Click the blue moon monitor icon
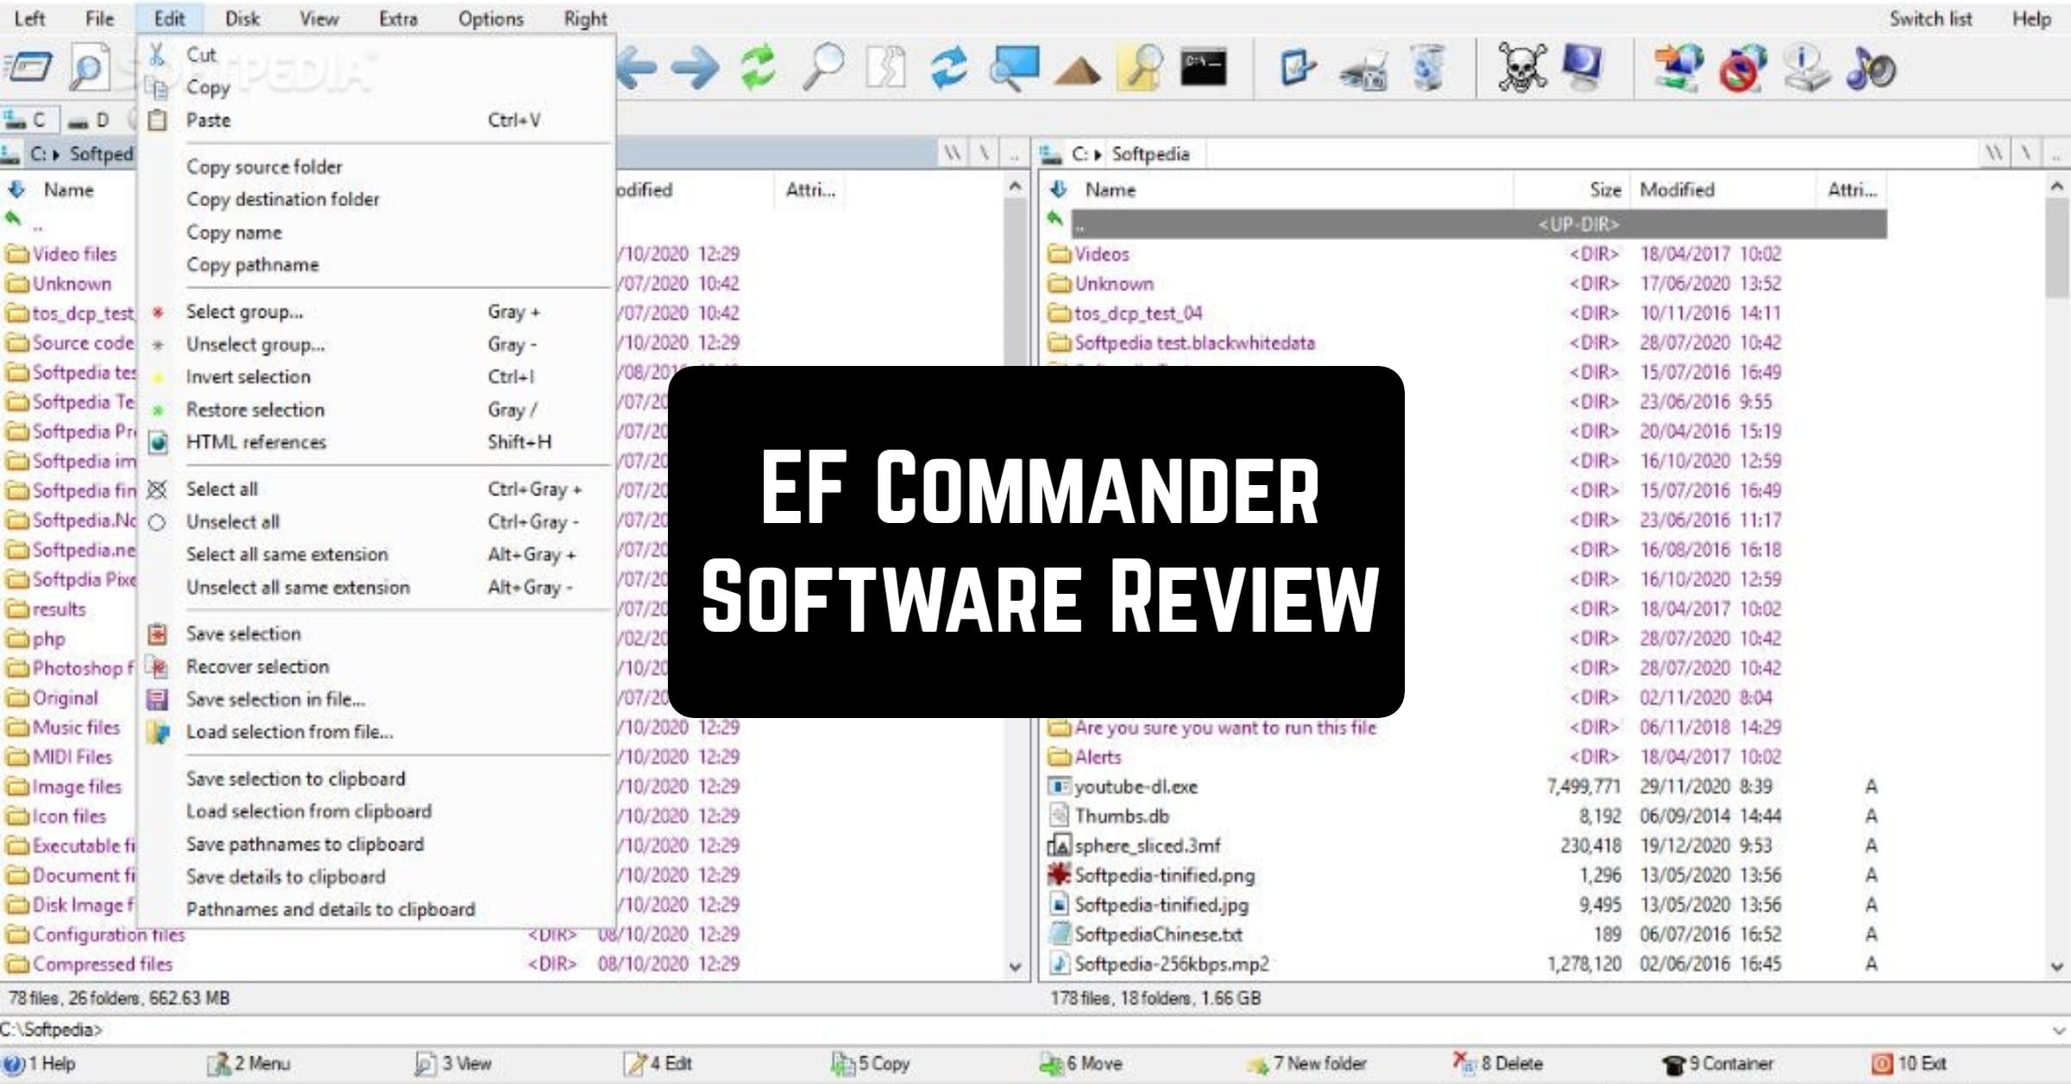This screenshot has width=2071, height=1084. point(1583,68)
